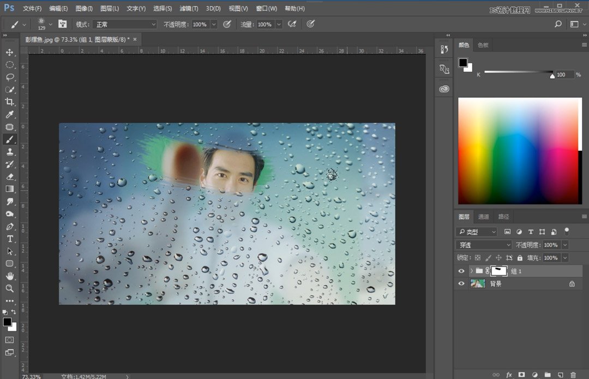Pick the Horizontal Type tool
Image resolution: width=589 pixels, height=379 pixels.
pyautogui.click(x=9, y=239)
